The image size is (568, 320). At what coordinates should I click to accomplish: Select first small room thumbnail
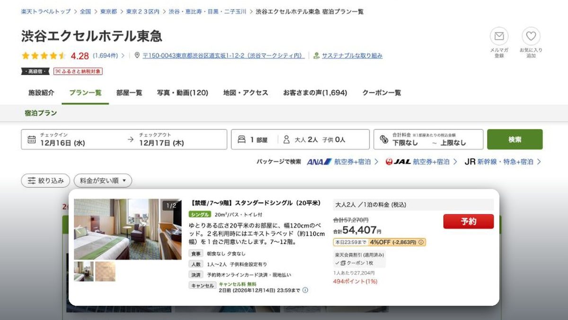[x=84, y=271]
